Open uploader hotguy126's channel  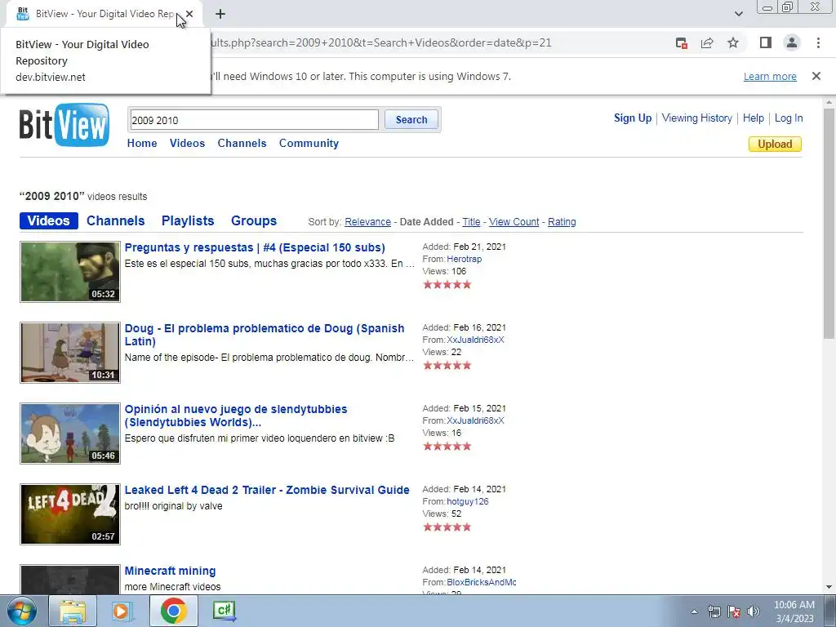click(x=467, y=502)
